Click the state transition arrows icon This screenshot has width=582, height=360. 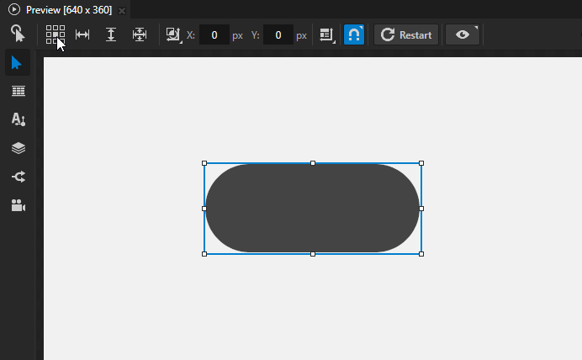pos(18,177)
